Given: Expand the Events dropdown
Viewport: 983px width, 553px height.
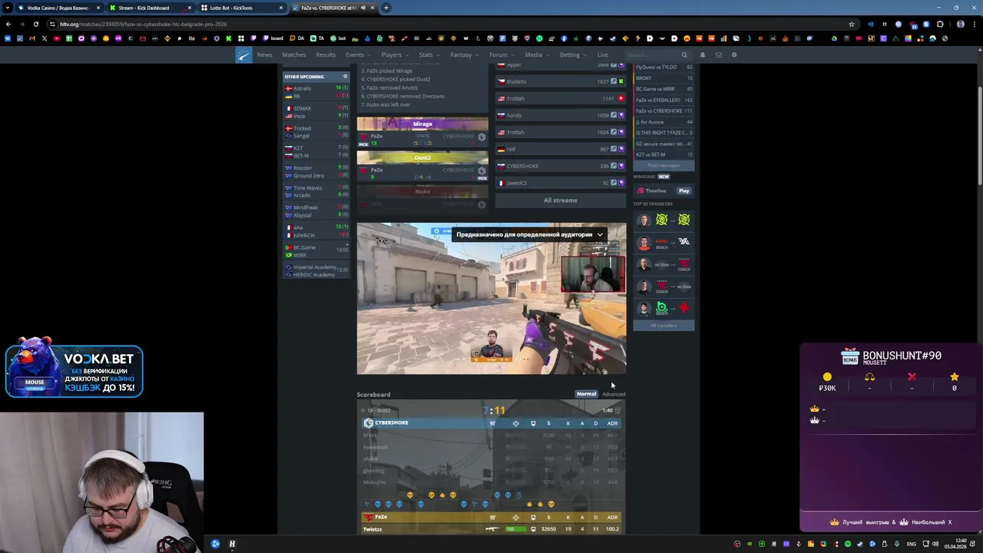Looking at the screenshot, I should tap(357, 55).
